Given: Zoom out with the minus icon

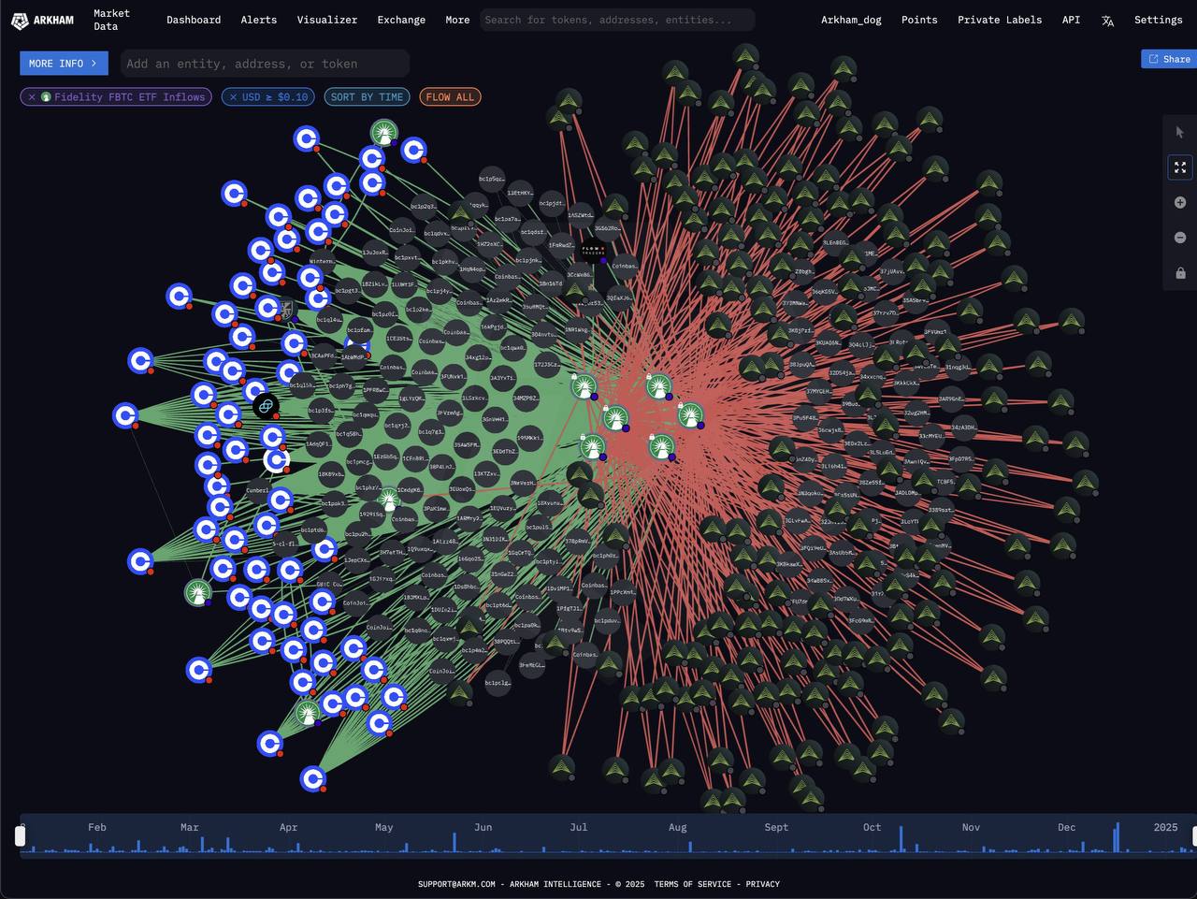Looking at the screenshot, I should (1179, 238).
